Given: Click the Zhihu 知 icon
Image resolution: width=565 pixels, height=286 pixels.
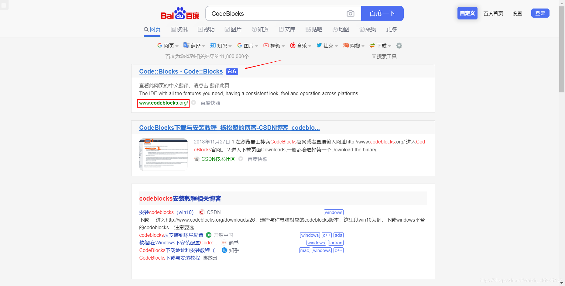Looking at the screenshot, I should click(x=213, y=45).
